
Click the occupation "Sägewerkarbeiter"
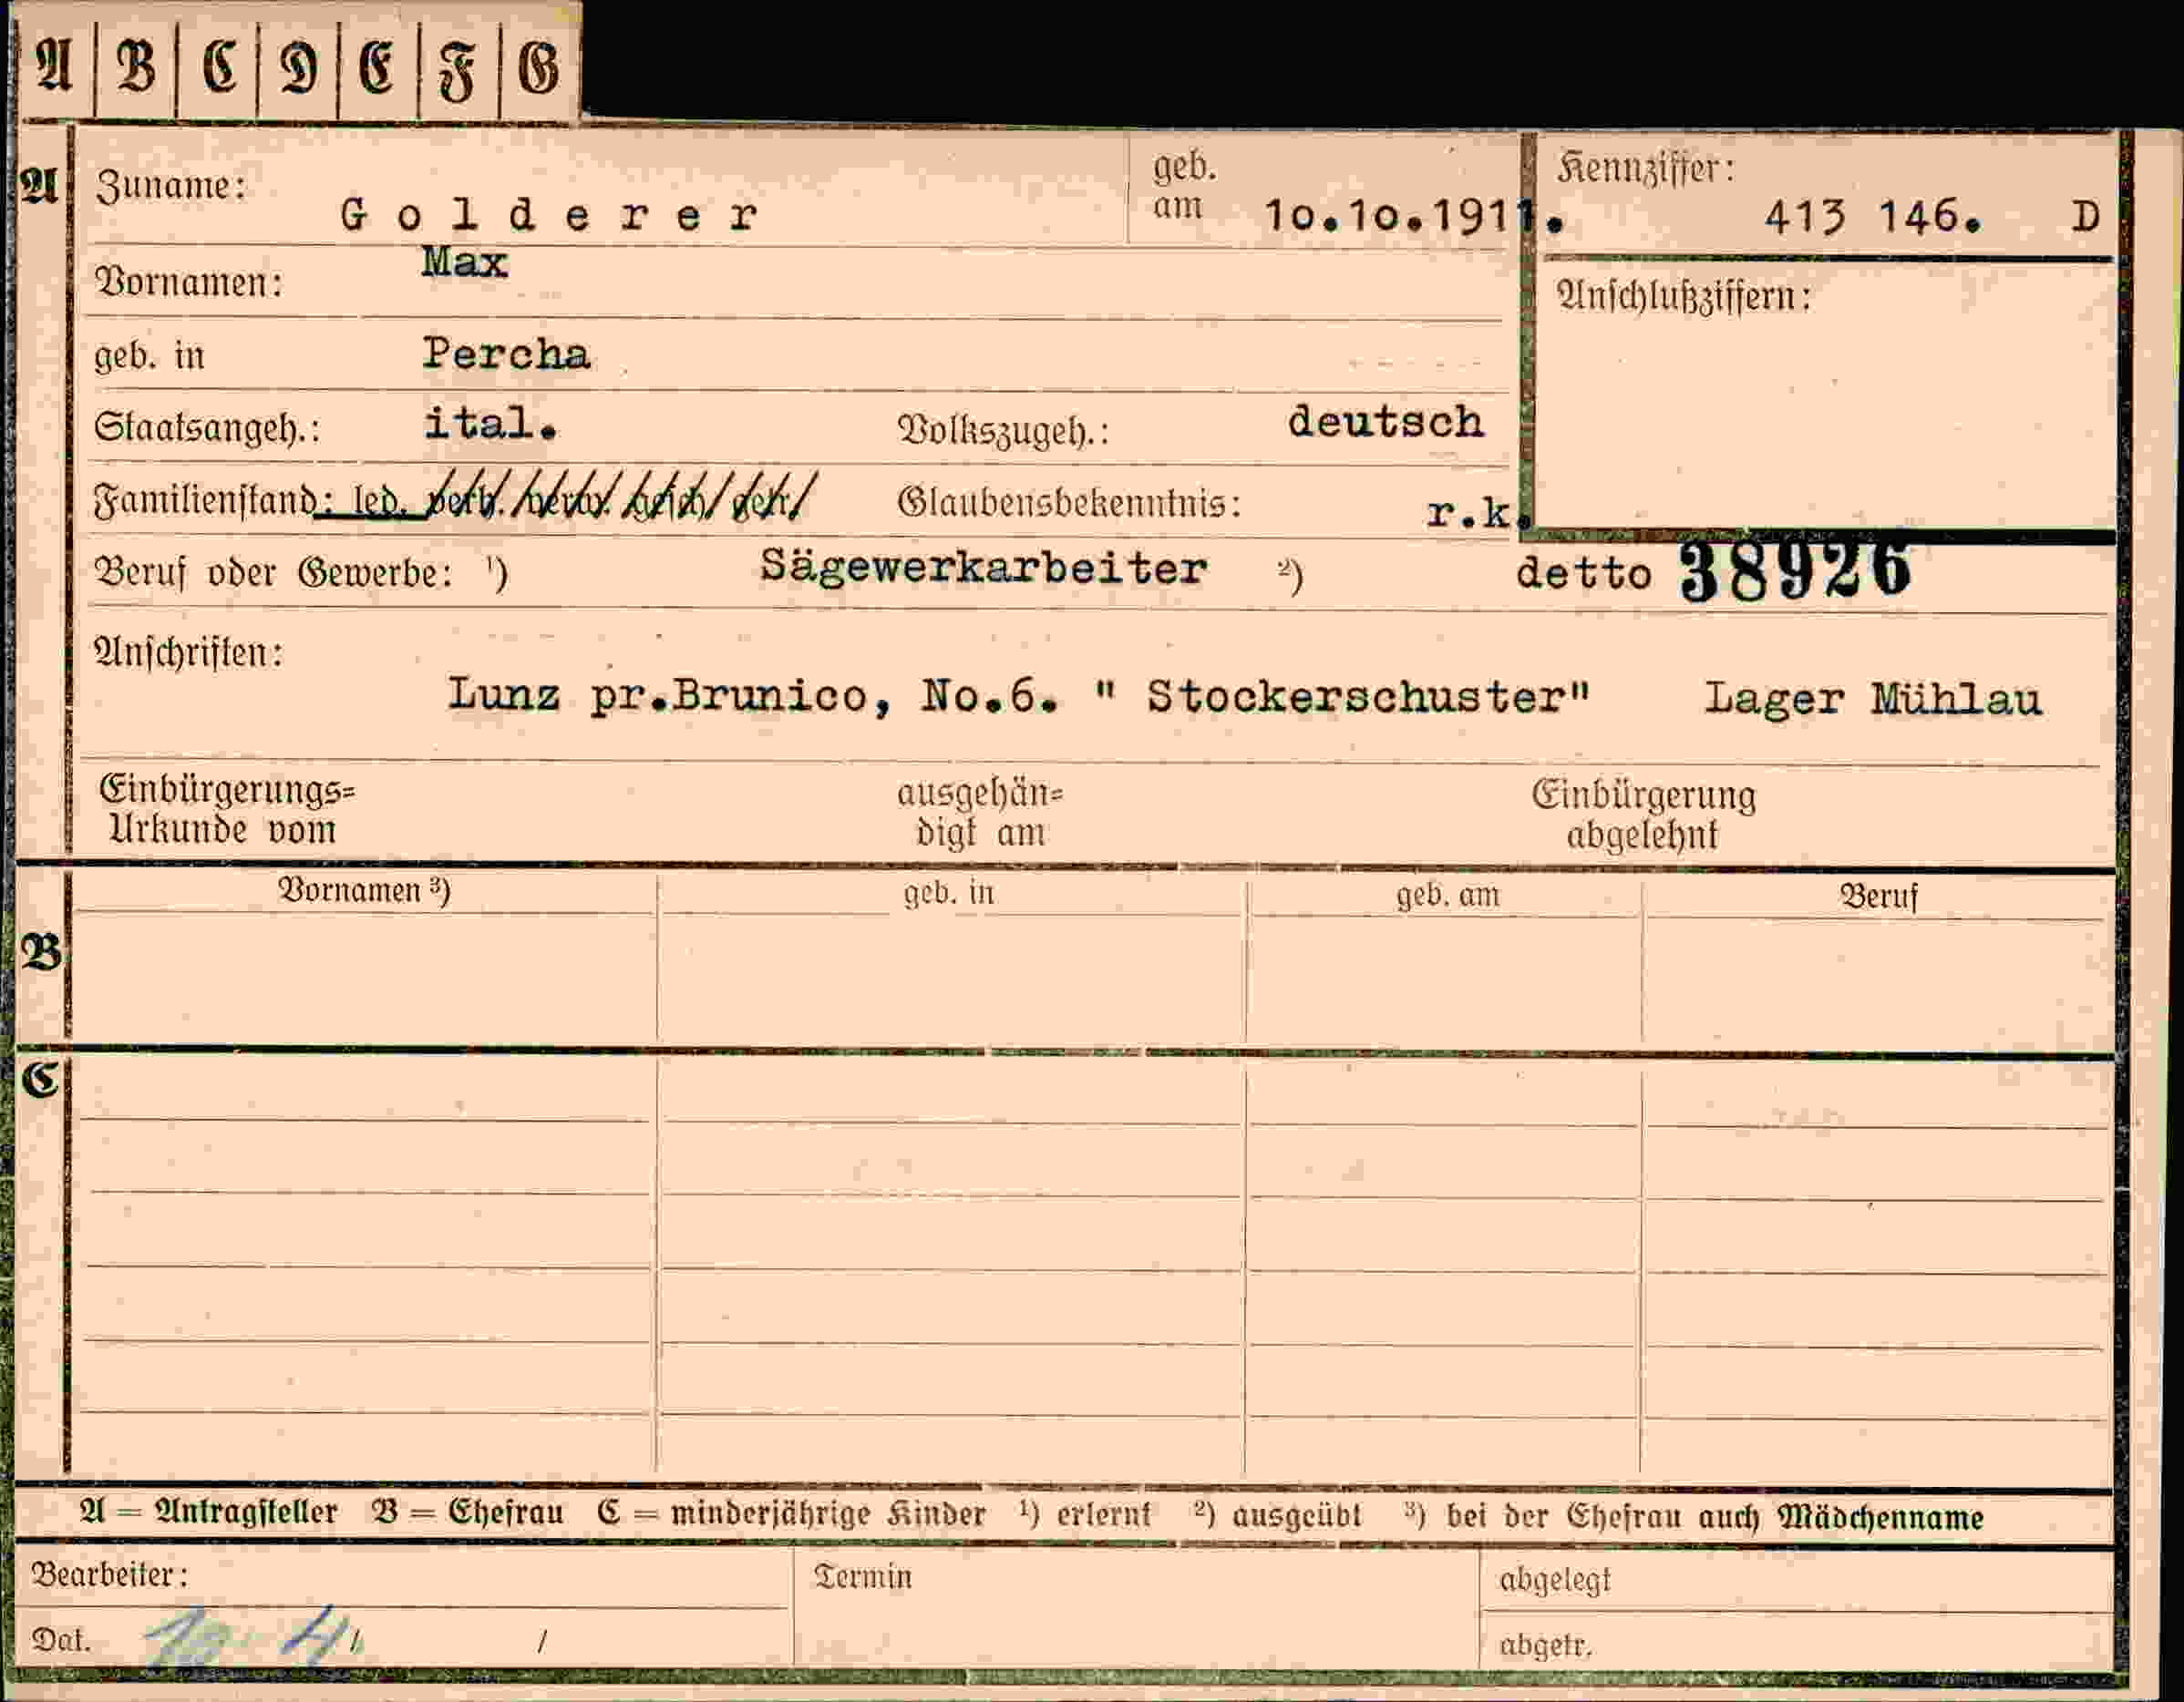point(983,568)
